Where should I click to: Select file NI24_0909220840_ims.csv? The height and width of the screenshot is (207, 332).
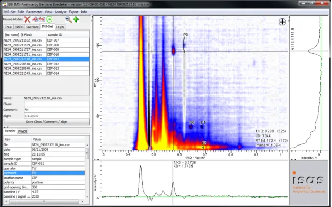[25, 68]
